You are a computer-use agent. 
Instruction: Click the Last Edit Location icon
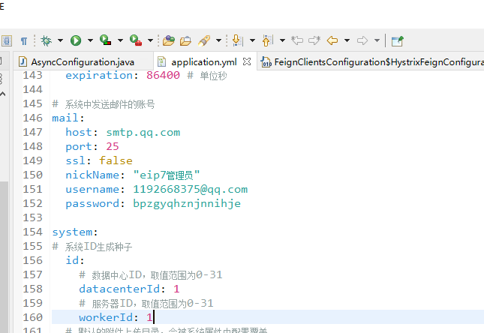point(297,40)
